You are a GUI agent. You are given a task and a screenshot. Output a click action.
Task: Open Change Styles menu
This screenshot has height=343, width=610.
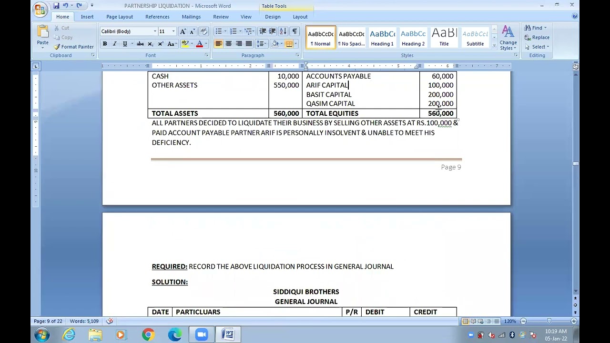[508, 38]
